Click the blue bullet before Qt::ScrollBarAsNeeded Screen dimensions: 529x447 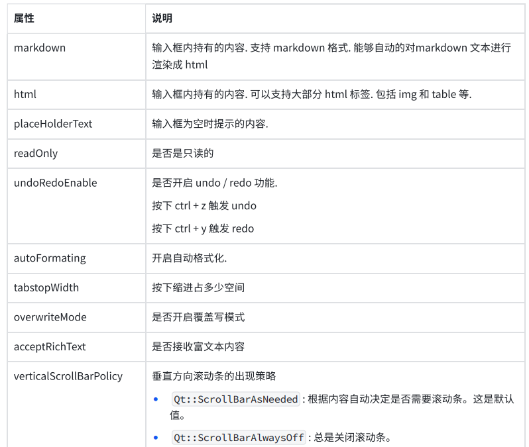[x=156, y=399]
